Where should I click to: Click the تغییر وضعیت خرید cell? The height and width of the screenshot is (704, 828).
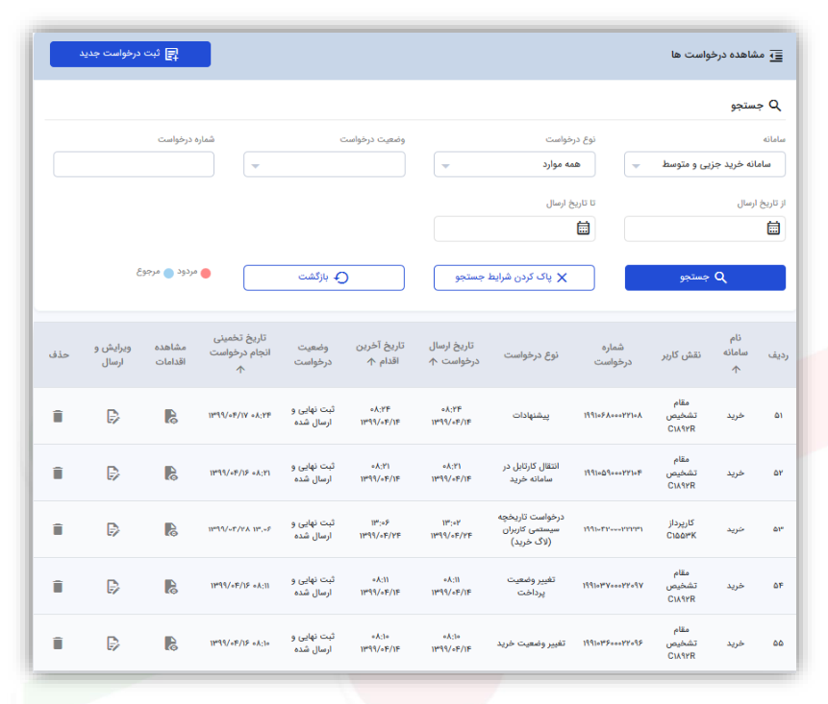(x=531, y=643)
